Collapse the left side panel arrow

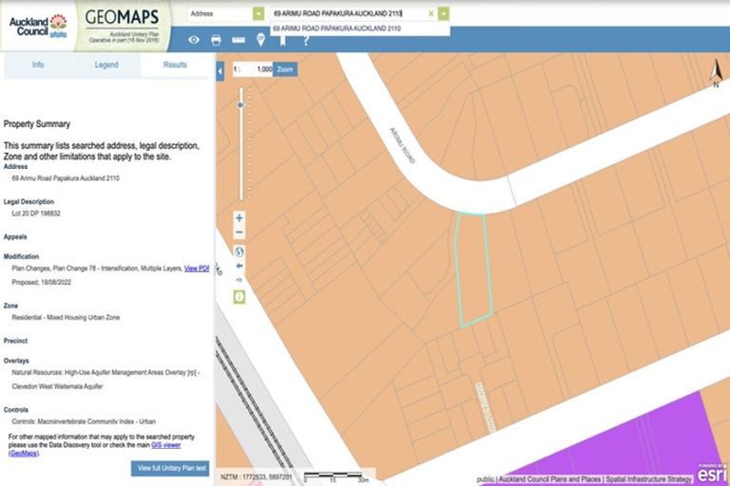(221, 70)
